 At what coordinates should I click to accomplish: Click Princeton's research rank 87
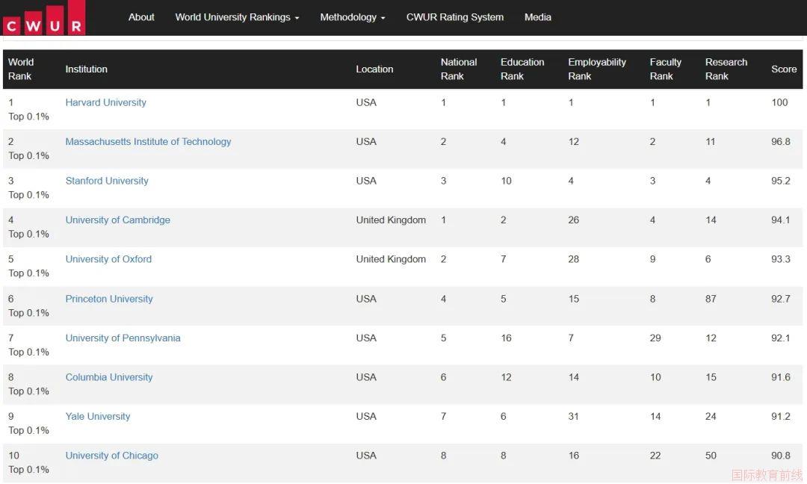(x=711, y=299)
